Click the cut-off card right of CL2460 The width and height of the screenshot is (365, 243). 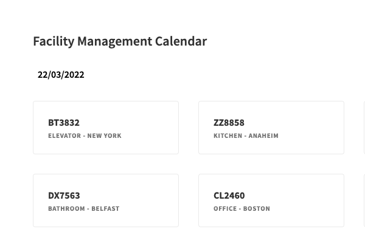(x=364, y=200)
